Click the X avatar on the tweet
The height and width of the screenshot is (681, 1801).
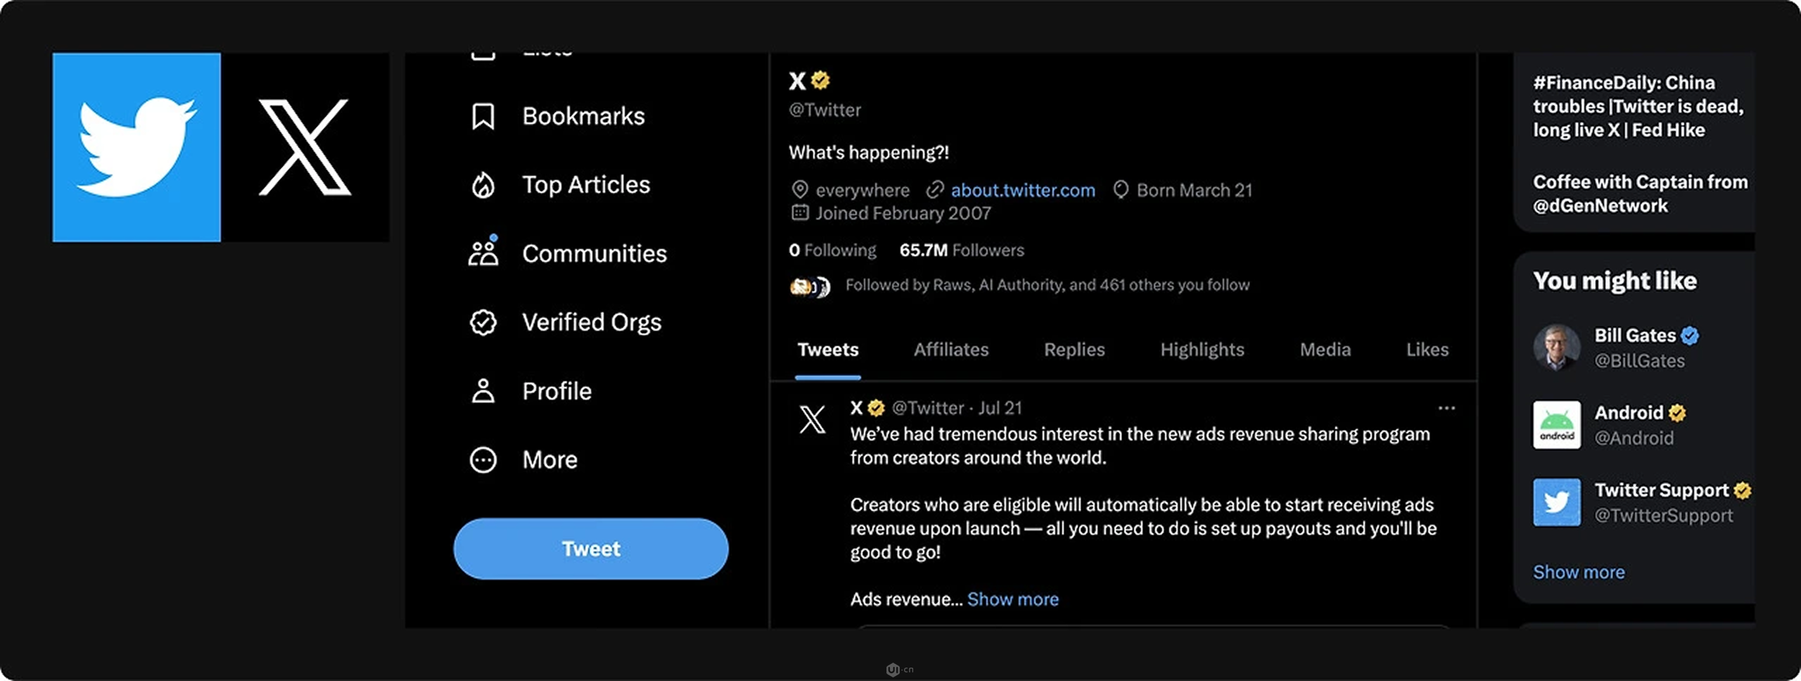click(812, 420)
